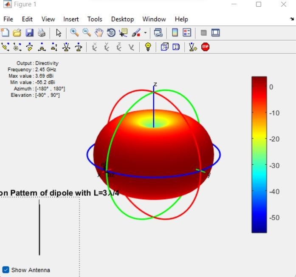Toggle Edit Plot arrow pointer mode
Screen dimensions: 296x277
point(59,33)
